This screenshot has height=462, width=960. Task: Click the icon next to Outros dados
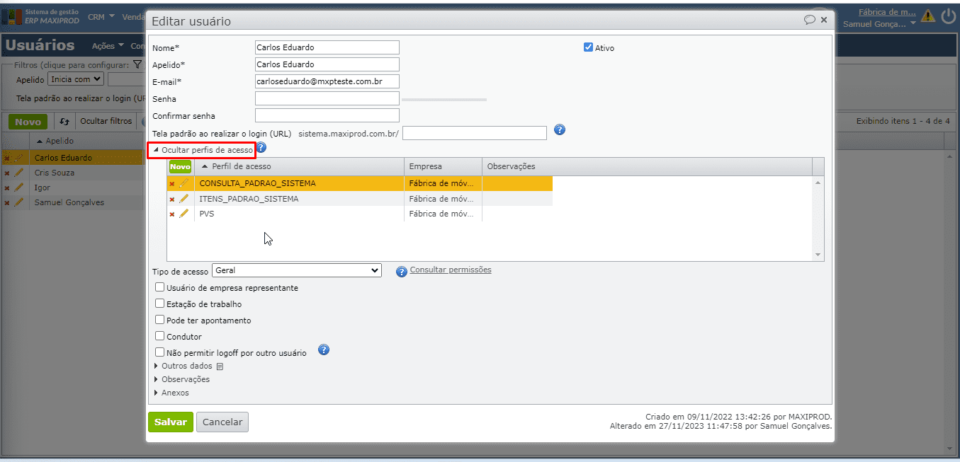[220, 366]
